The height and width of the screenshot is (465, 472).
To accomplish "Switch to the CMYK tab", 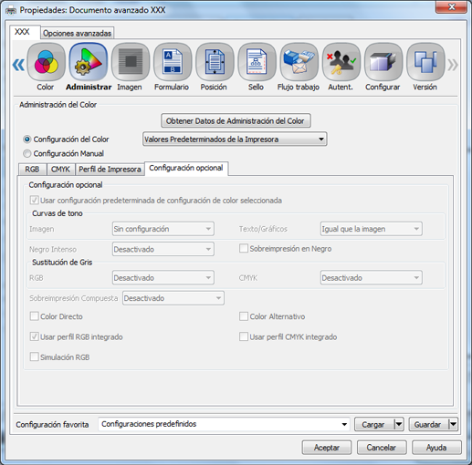I will click(61, 170).
